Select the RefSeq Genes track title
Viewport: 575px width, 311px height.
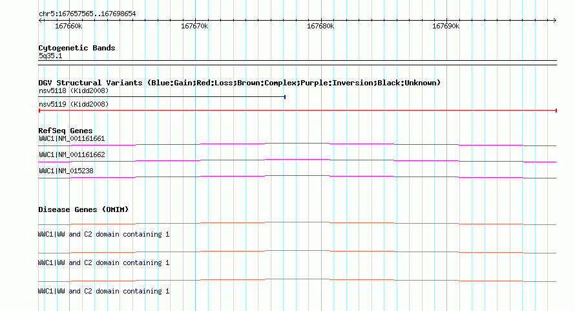pos(65,131)
